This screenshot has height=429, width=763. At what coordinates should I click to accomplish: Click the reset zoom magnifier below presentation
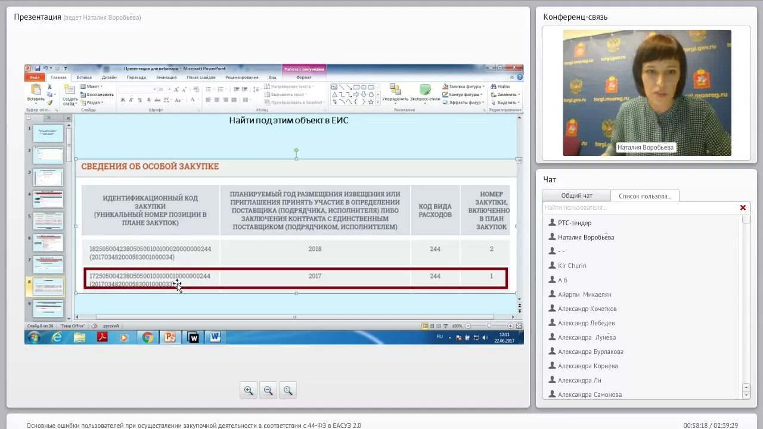(288, 391)
